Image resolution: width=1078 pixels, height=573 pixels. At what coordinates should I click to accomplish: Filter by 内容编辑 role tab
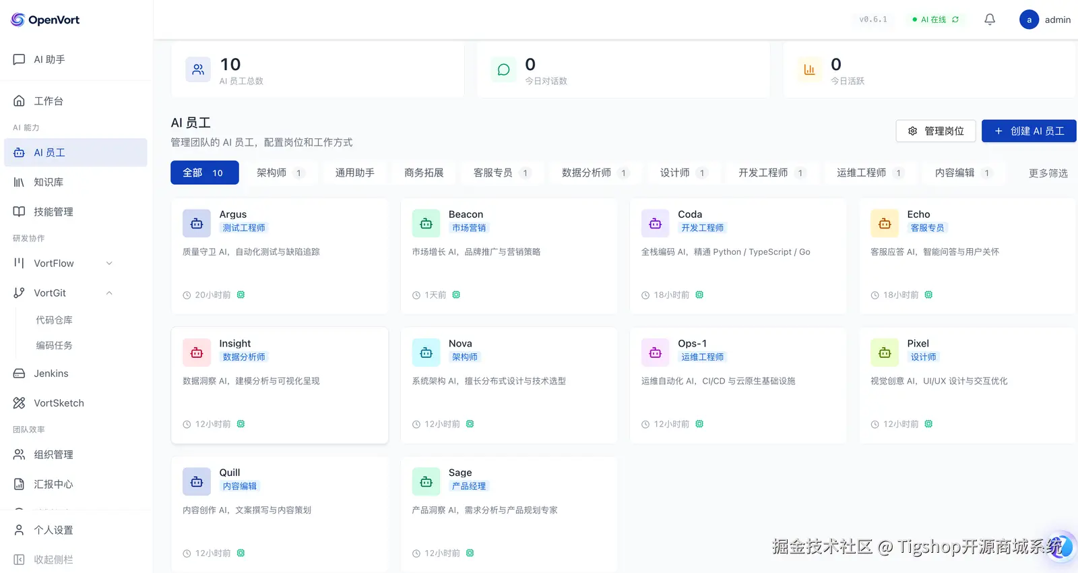coord(963,173)
